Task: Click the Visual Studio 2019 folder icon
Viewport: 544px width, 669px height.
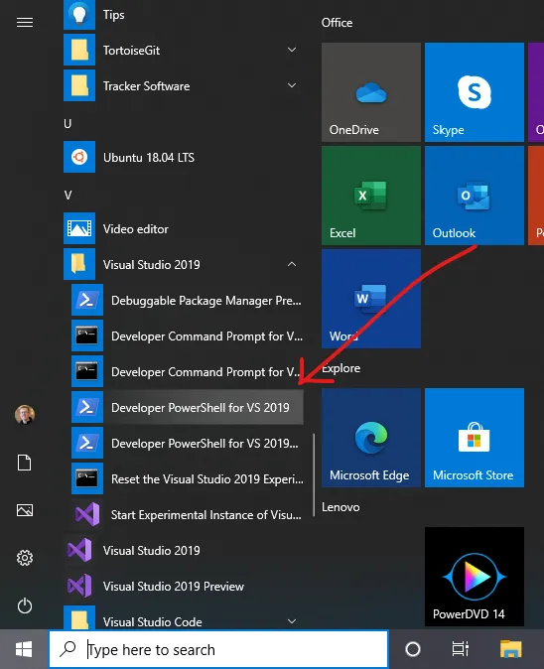Action: point(79,265)
